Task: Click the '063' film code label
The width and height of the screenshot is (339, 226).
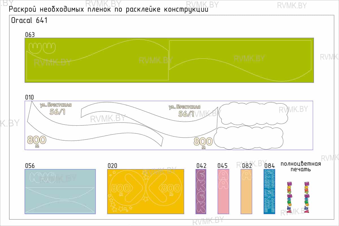Action: [30, 35]
